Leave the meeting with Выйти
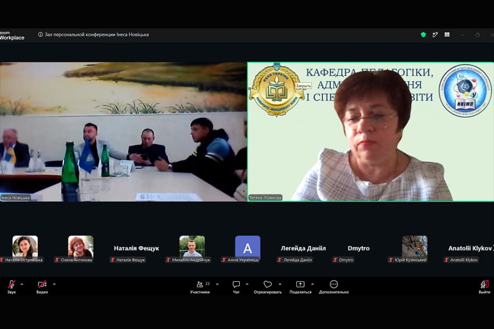This screenshot has width=494, height=329. [x=484, y=287]
